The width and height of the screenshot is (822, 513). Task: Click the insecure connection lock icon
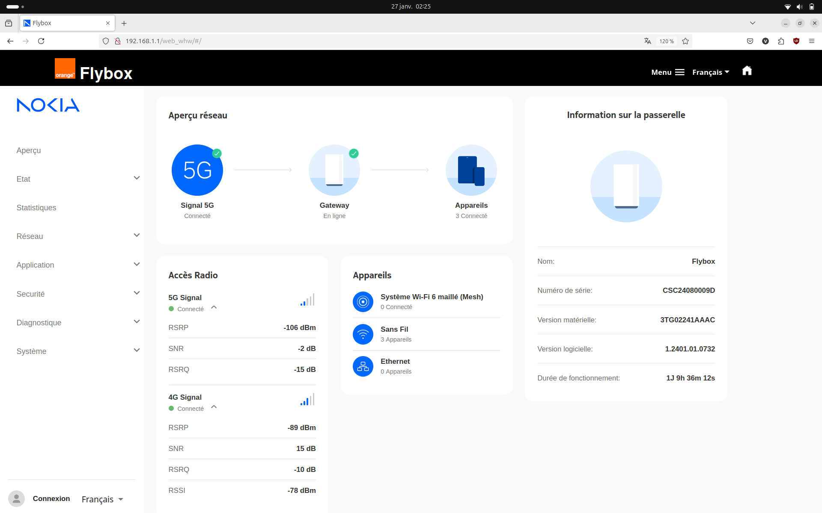[117, 41]
